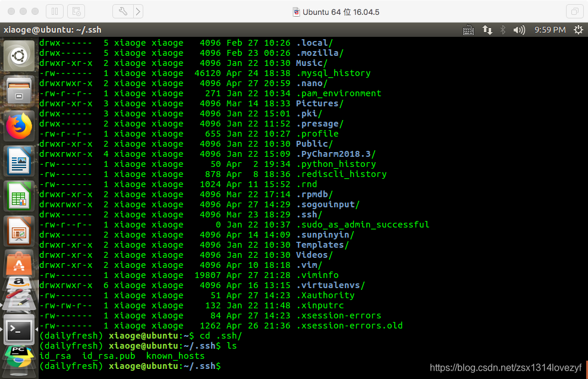Select the 'cd .ssh/' command text
The height and width of the screenshot is (379, 588).
pos(221,336)
